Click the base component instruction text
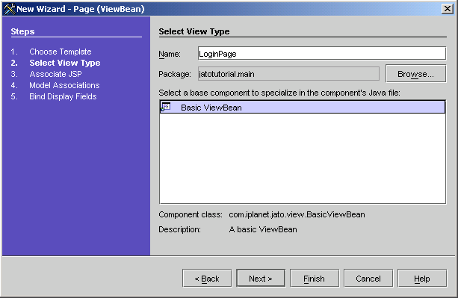Screen dimensions: 458x298 pyautogui.click(x=279, y=93)
